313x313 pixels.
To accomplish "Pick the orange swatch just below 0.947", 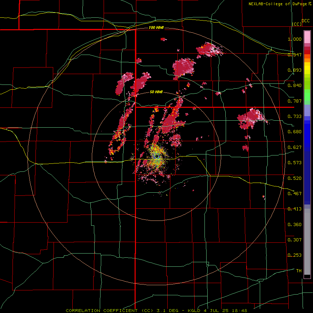I will pos(307,60).
